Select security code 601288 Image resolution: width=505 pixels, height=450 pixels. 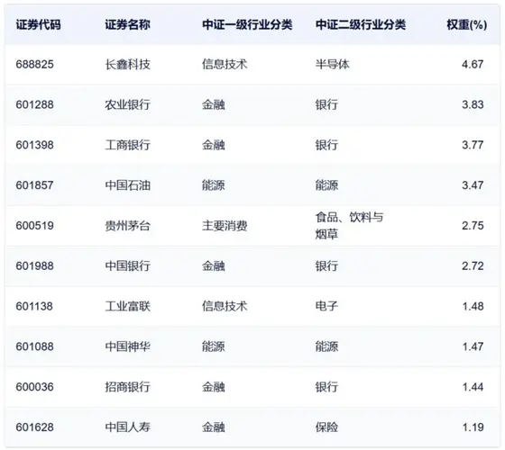[x=35, y=104]
